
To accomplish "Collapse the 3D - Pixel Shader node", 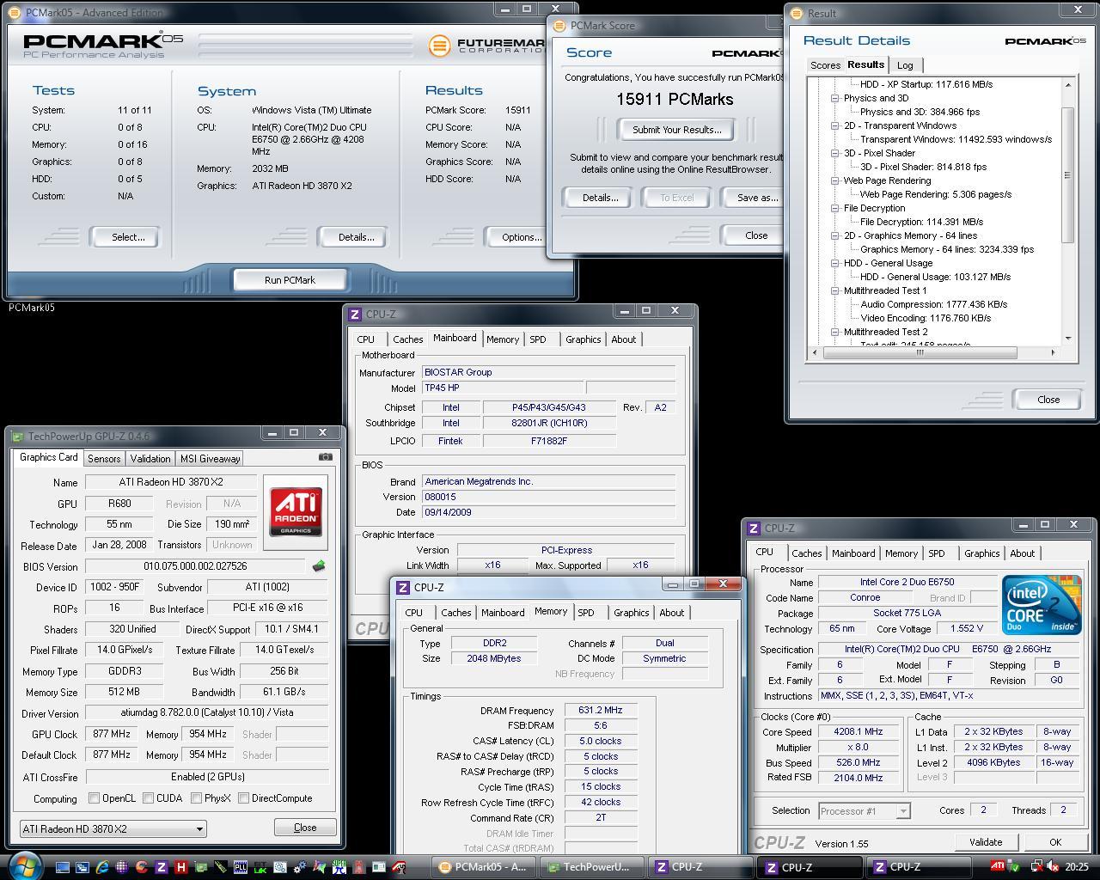I will click(834, 153).
